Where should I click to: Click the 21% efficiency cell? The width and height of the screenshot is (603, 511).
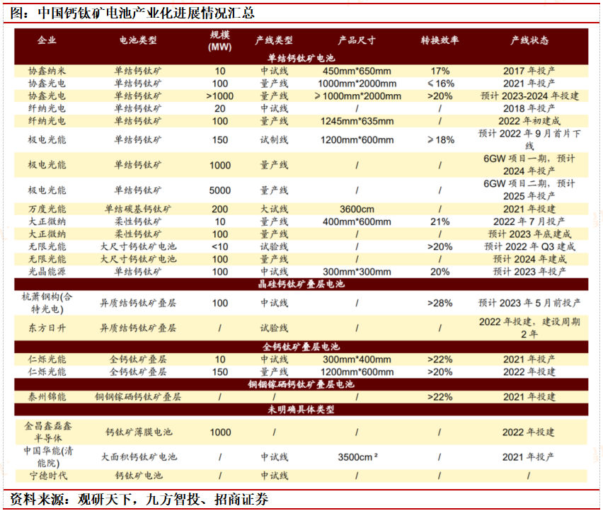click(x=440, y=222)
